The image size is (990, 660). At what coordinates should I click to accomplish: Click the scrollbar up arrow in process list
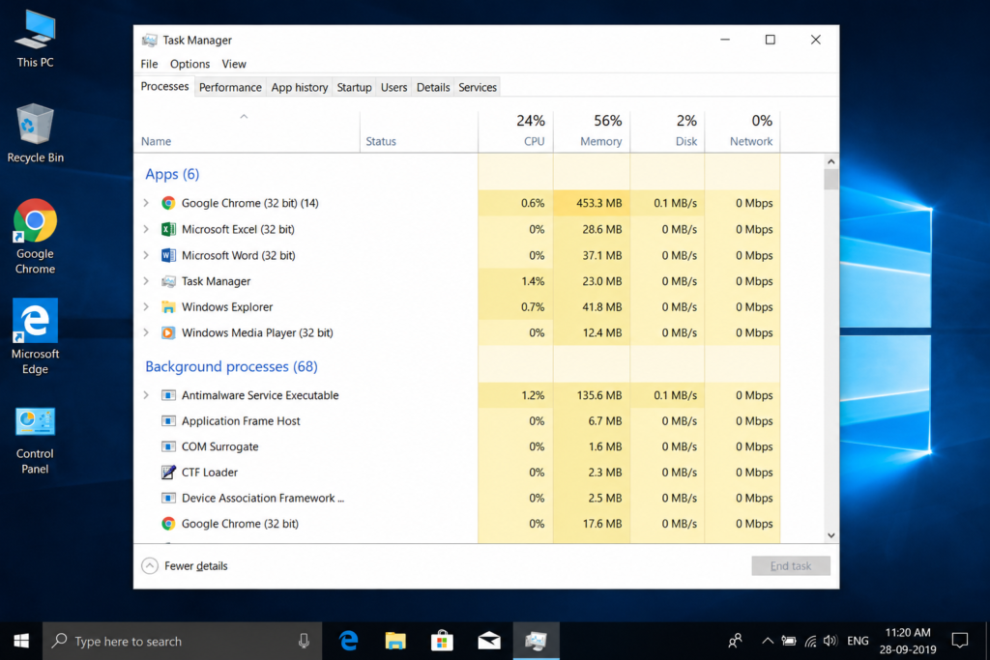[x=830, y=162]
